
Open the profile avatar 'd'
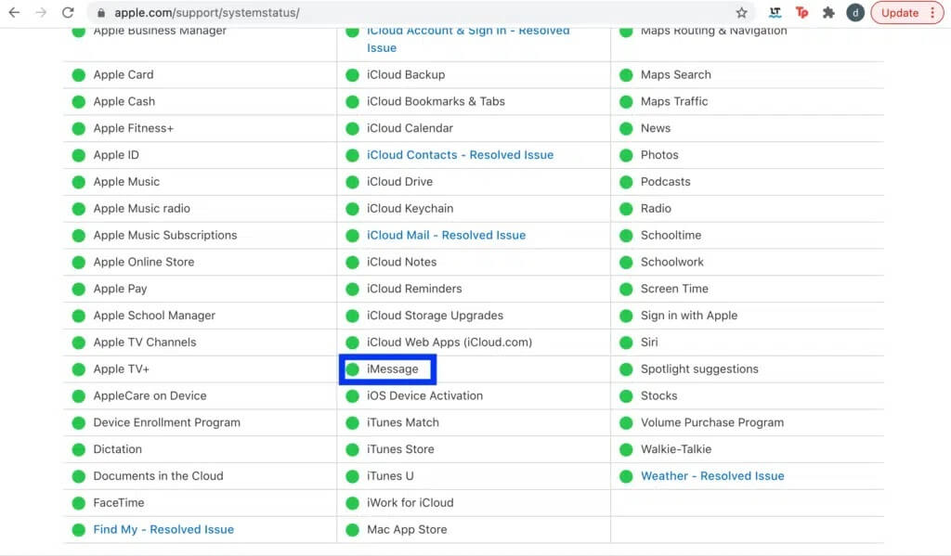click(855, 13)
